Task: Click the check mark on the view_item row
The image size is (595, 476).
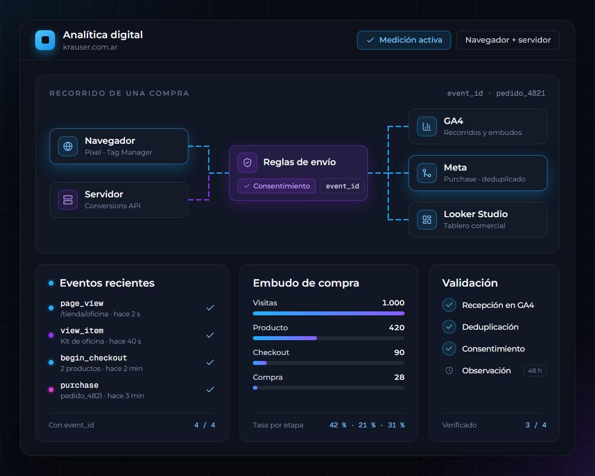Action: pyautogui.click(x=210, y=335)
